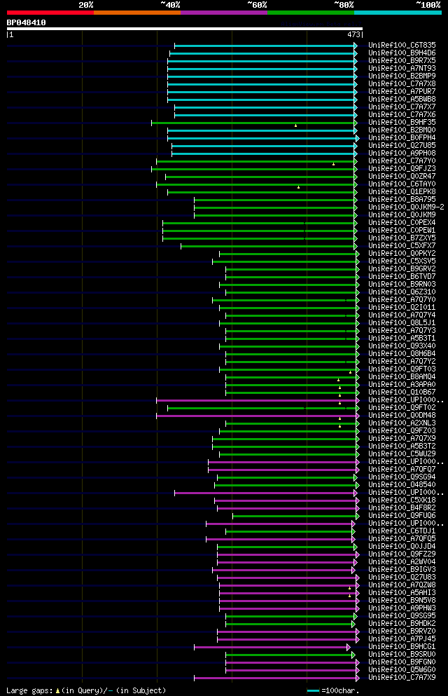Viewport: 448px width, 696px height.
Task: Open the UniRef100_A3APA0 entry
Action: 402,384
